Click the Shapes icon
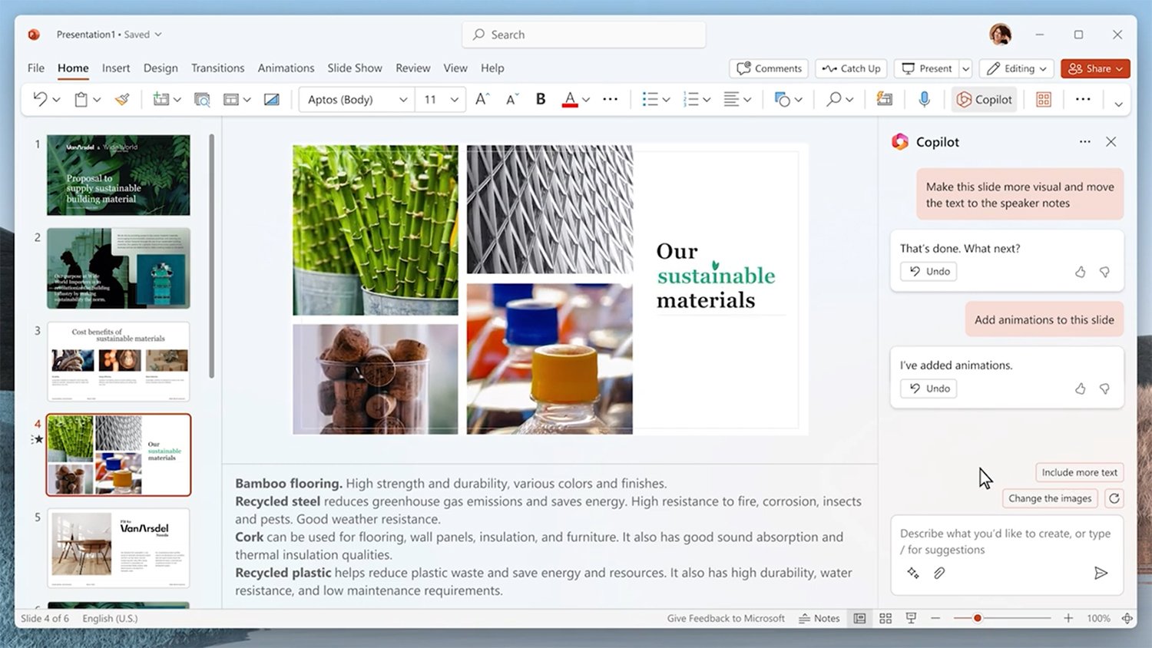 (783, 99)
